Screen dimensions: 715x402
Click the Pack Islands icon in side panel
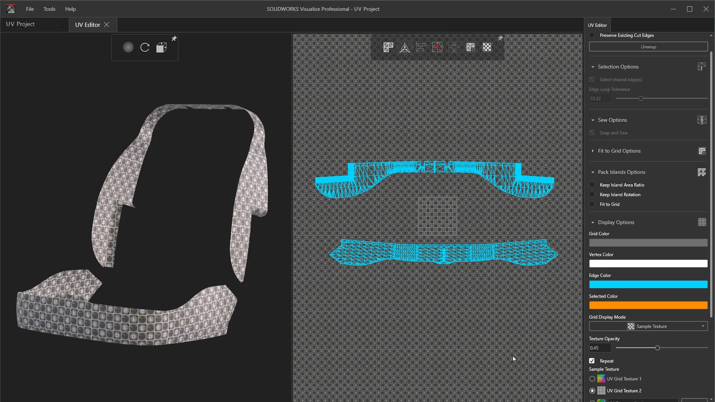click(702, 172)
